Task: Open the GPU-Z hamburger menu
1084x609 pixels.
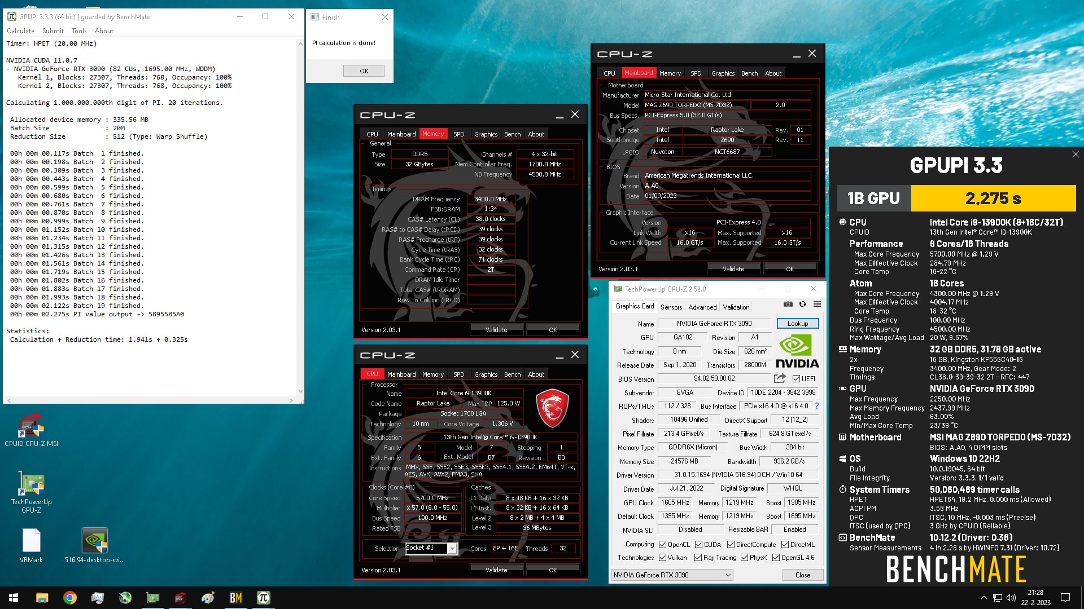Action: tap(817, 304)
